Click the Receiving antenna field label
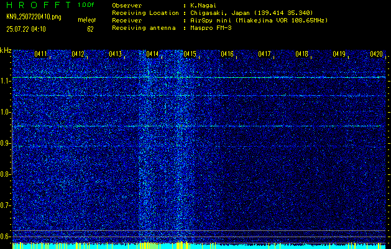Screen dimensions: 391x249 144,28
